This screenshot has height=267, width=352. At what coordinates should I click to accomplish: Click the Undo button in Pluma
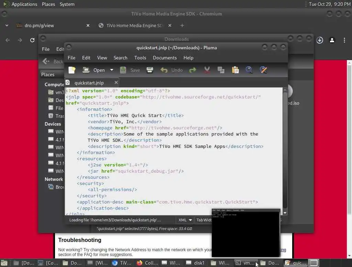pyautogui.click(x=172, y=70)
